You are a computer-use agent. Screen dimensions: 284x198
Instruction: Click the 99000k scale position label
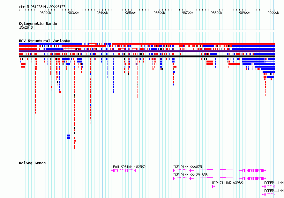pos(273,13)
